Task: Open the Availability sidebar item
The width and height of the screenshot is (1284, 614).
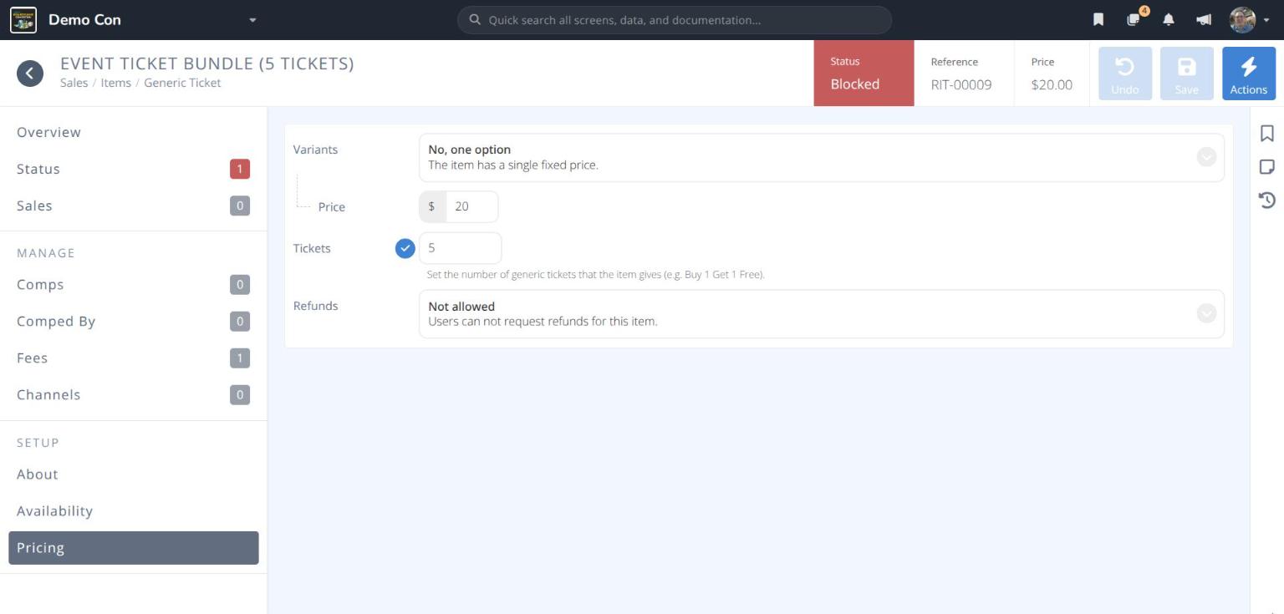Action: coord(134,510)
